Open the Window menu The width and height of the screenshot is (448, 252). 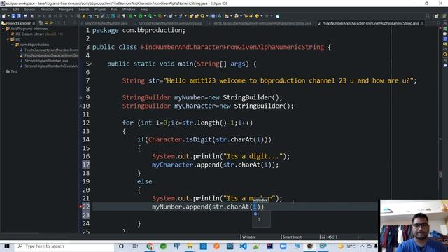click(x=129, y=9)
